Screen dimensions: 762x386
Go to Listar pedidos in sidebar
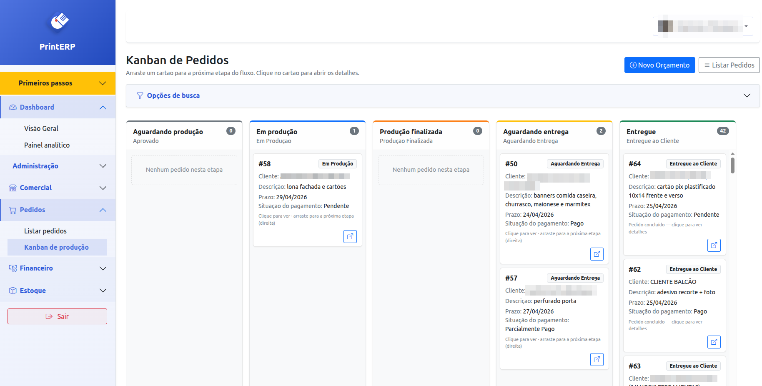pyautogui.click(x=45, y=231)
